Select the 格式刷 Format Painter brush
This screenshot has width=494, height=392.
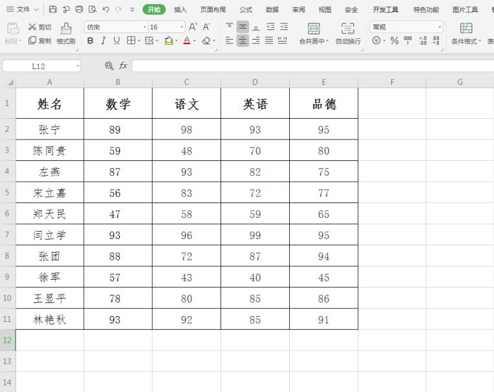click(x=66, y=34)
